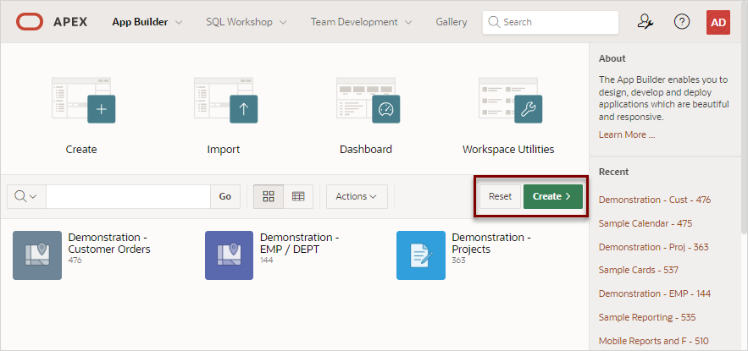Open the Dashboard tile icon
748x351 pixels.
tap(368, 100)
